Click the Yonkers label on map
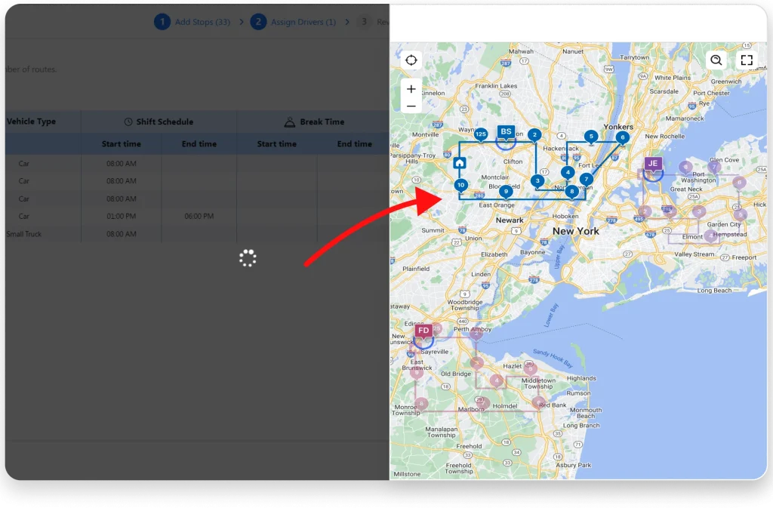The width and height of the screenshot is (773, 508). [x=618, y=127]
